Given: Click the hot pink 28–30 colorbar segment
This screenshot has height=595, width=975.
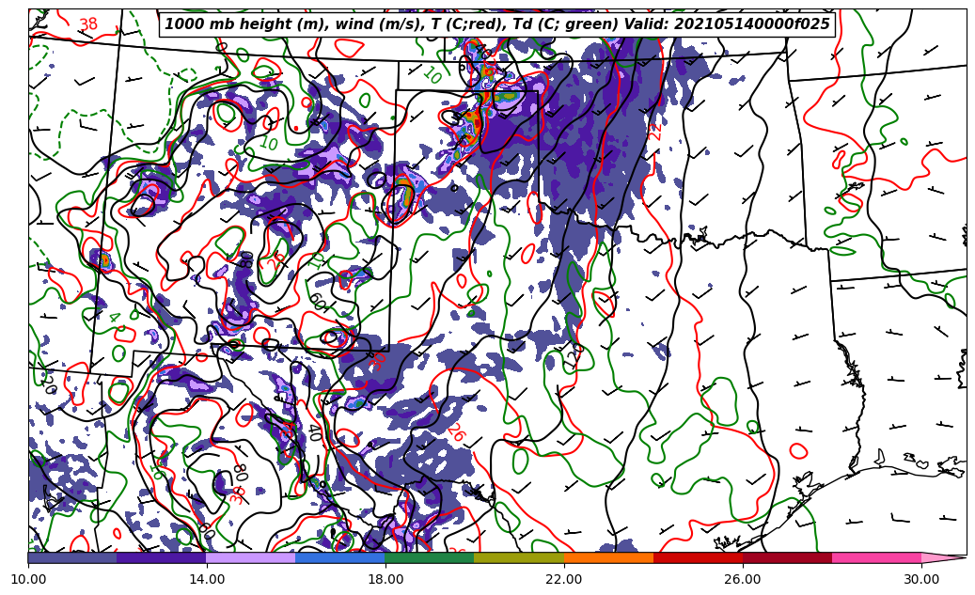Looking at the screenshot, I should pos(875,557).
